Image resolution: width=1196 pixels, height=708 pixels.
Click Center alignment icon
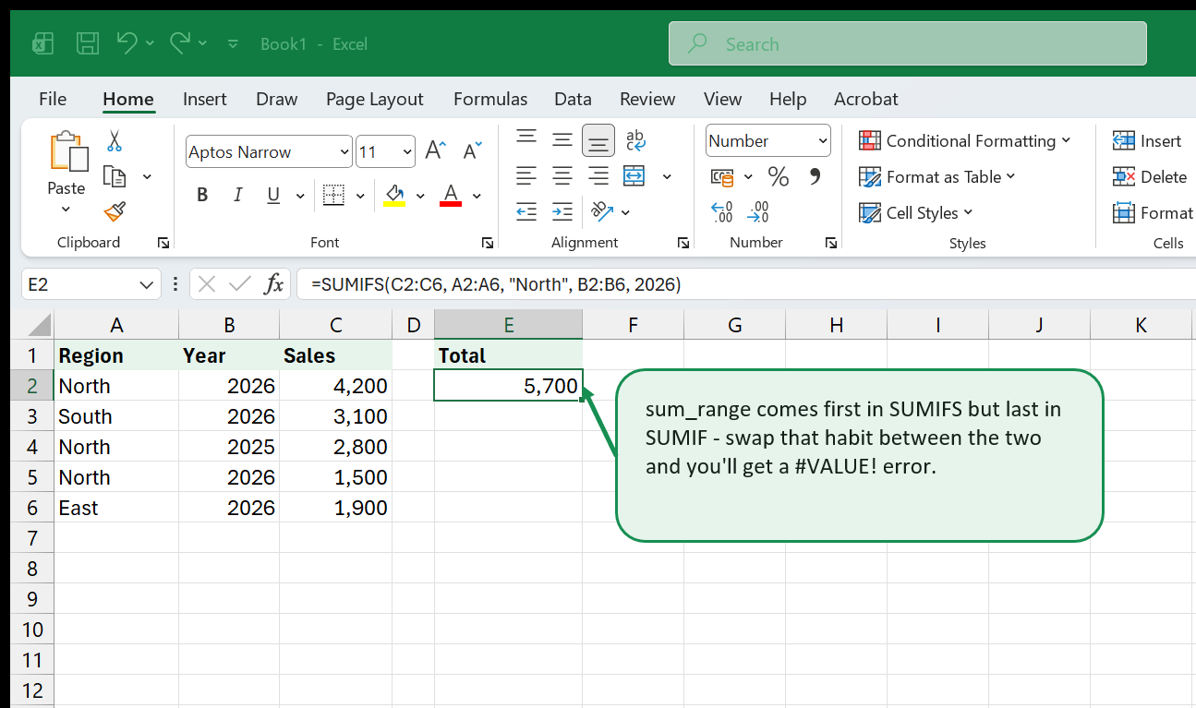[562, 175]
